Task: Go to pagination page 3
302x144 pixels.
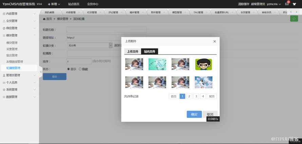Action: pyautogui.click(x=196, y=96)
